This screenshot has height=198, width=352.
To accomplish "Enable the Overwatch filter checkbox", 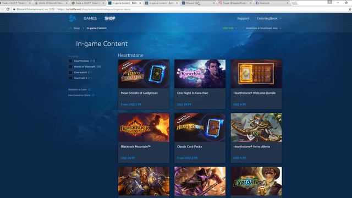I will click(x=70, y=73).
